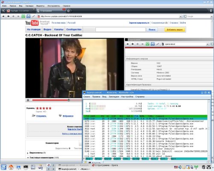Click the network icon in system tray
Screen dimensions: 214x171
click(196, 167)
